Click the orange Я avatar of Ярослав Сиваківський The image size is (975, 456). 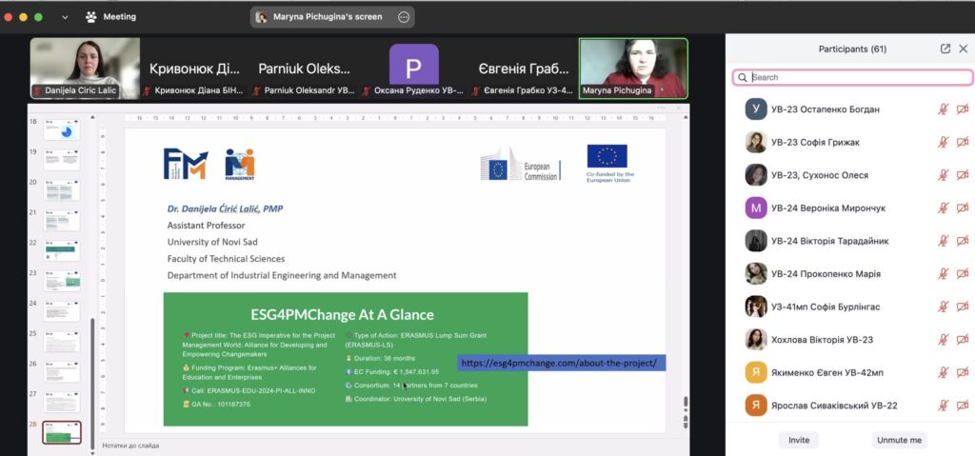point(756,406)
